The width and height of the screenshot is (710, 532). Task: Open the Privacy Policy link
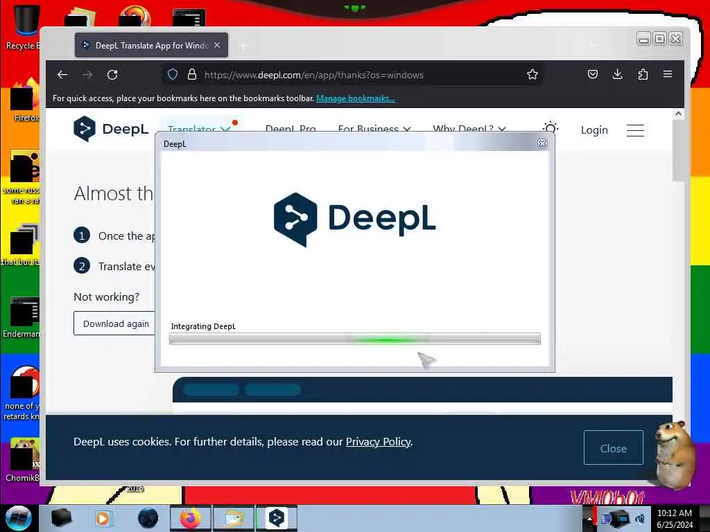pyautogui.click(x=378, y=441)
